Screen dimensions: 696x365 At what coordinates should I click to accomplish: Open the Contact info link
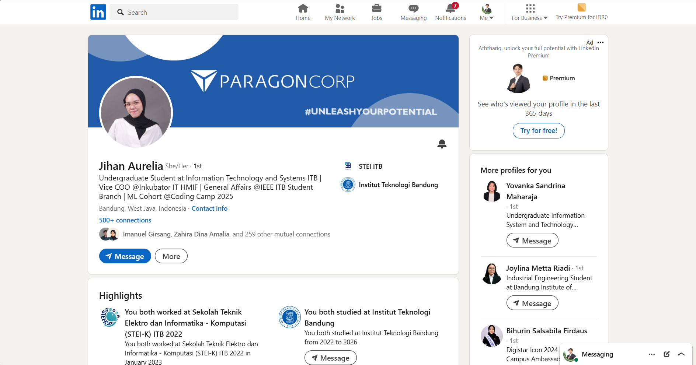209,208
